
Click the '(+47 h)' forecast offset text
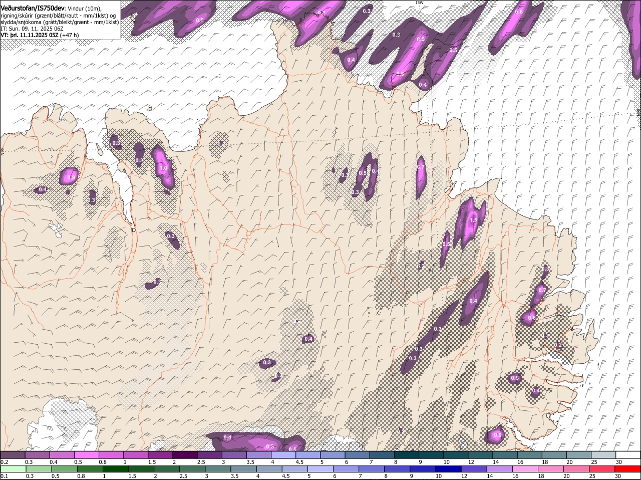click(69, 35)
